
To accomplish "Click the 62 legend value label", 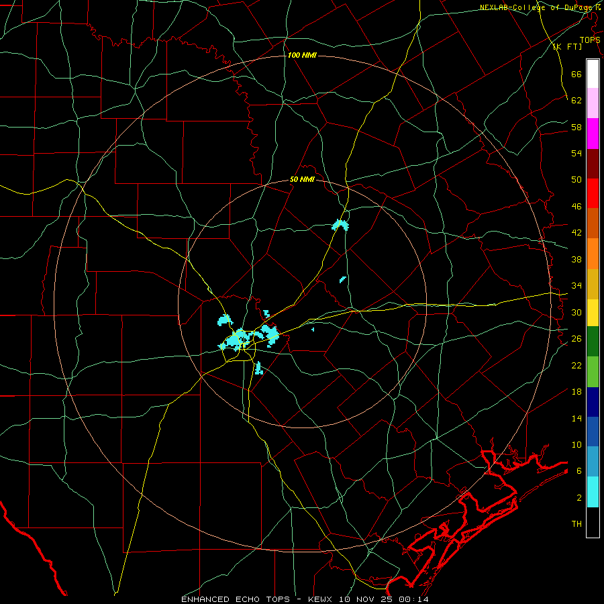I will click(576, 101).
